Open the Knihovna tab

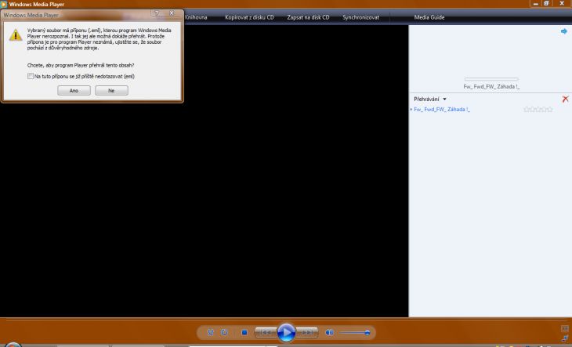point(196,17)
